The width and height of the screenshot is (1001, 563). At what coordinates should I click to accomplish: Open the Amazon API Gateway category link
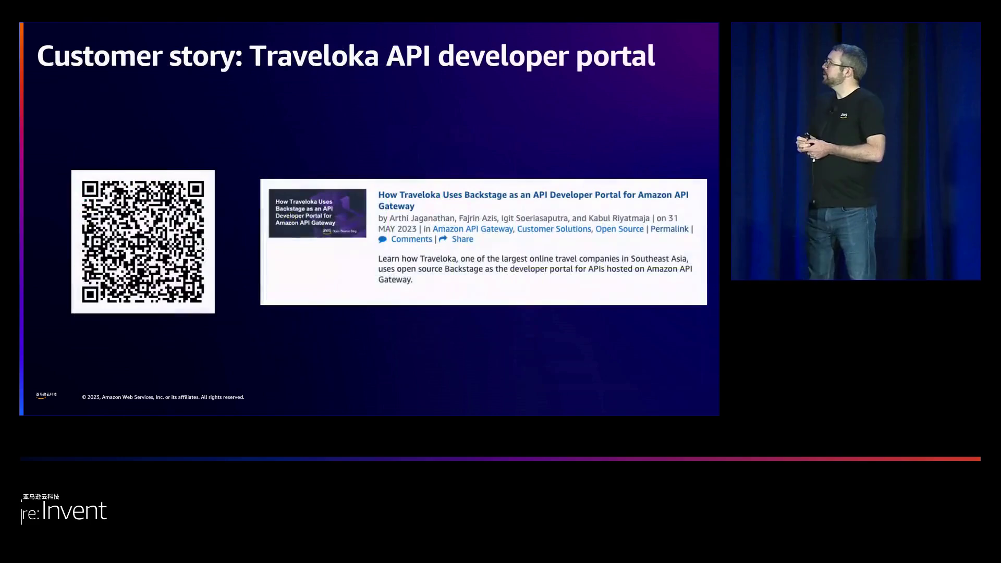click(472, 229)
